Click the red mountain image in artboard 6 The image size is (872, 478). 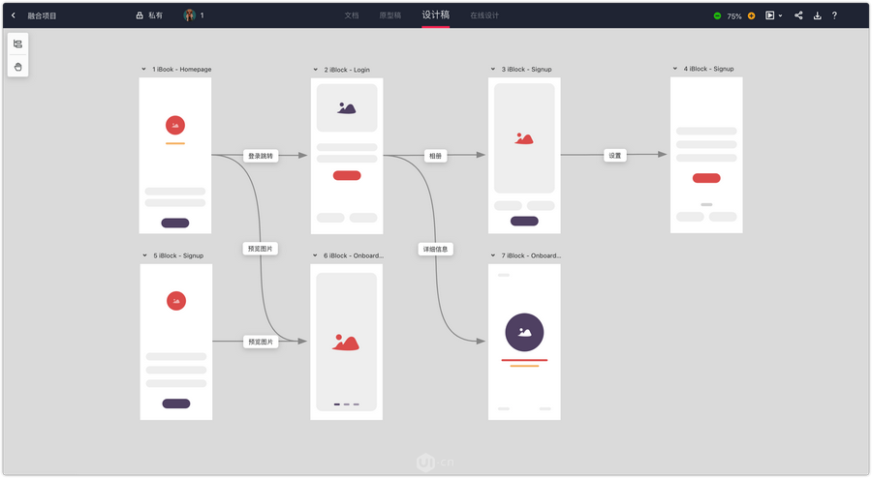(x=346, y=343)
